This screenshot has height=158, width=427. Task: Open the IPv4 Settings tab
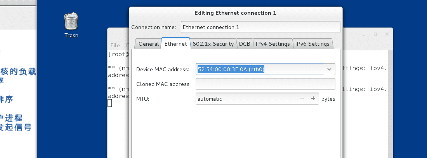(273, 44)
